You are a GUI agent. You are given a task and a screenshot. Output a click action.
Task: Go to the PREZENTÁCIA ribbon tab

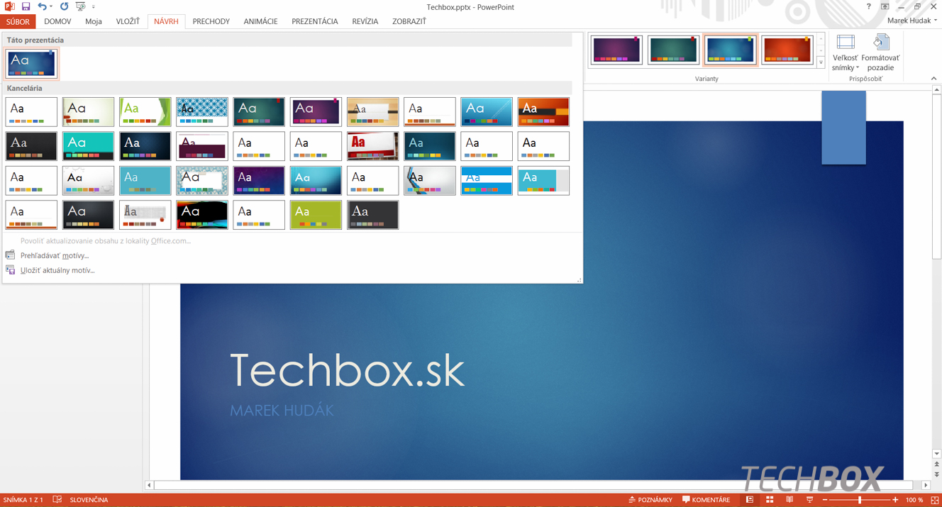tap(314, 21)
